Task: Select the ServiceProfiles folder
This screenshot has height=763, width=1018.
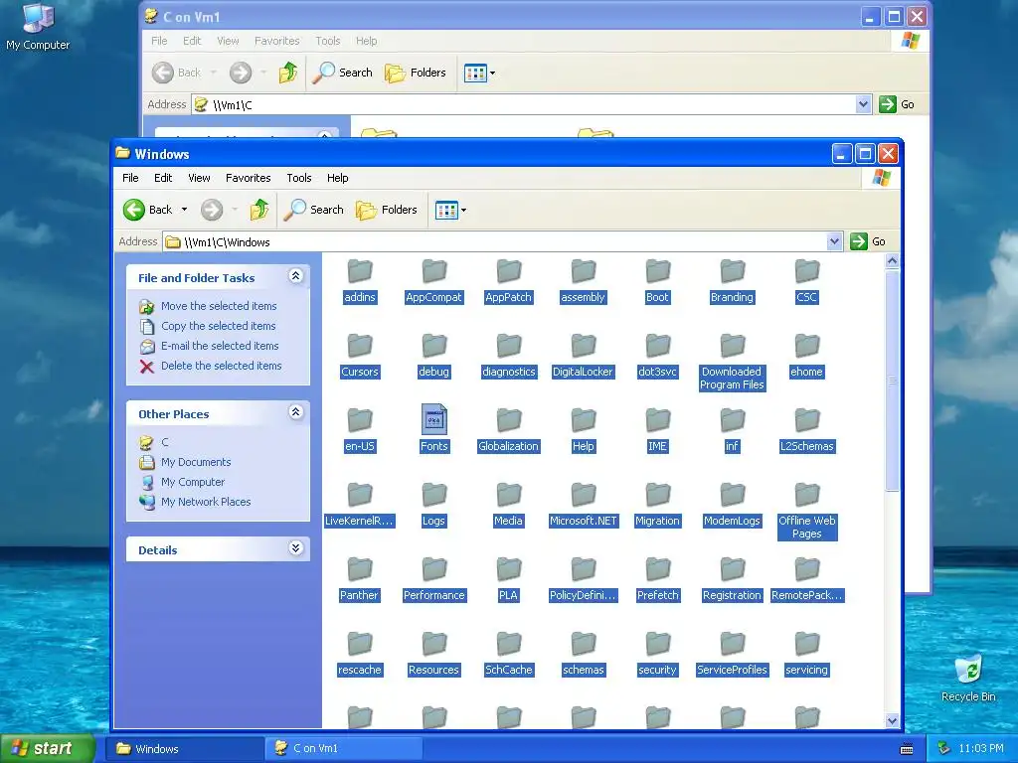Action: [x=732, y=656]
